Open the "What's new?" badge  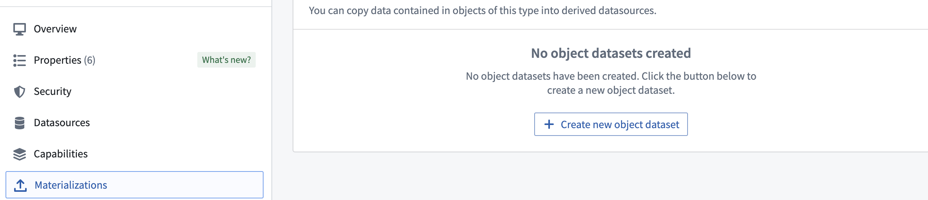tap(226, 60)
